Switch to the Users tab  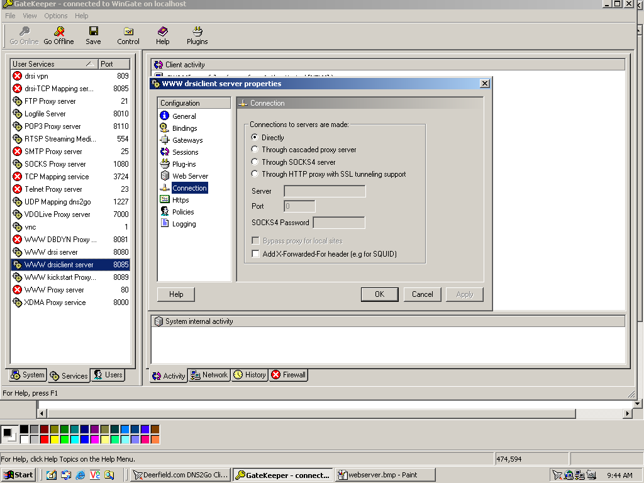pyautogui.click(x=108, y=375)
